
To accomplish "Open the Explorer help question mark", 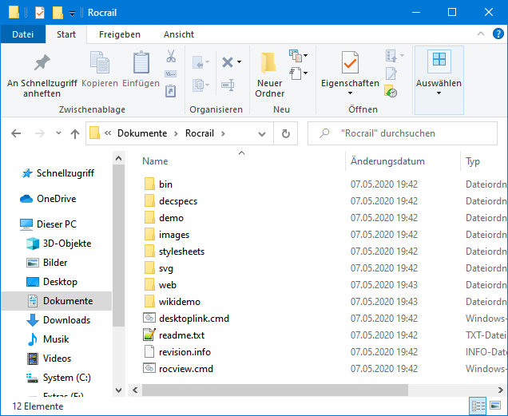I will point(498,34).
